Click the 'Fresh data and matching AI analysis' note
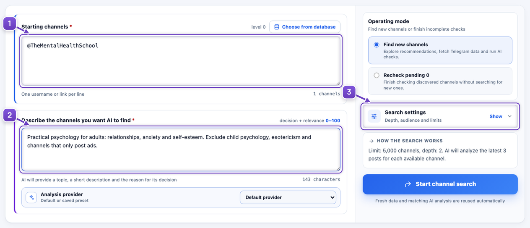530x228 pixels. pos(440,201)
